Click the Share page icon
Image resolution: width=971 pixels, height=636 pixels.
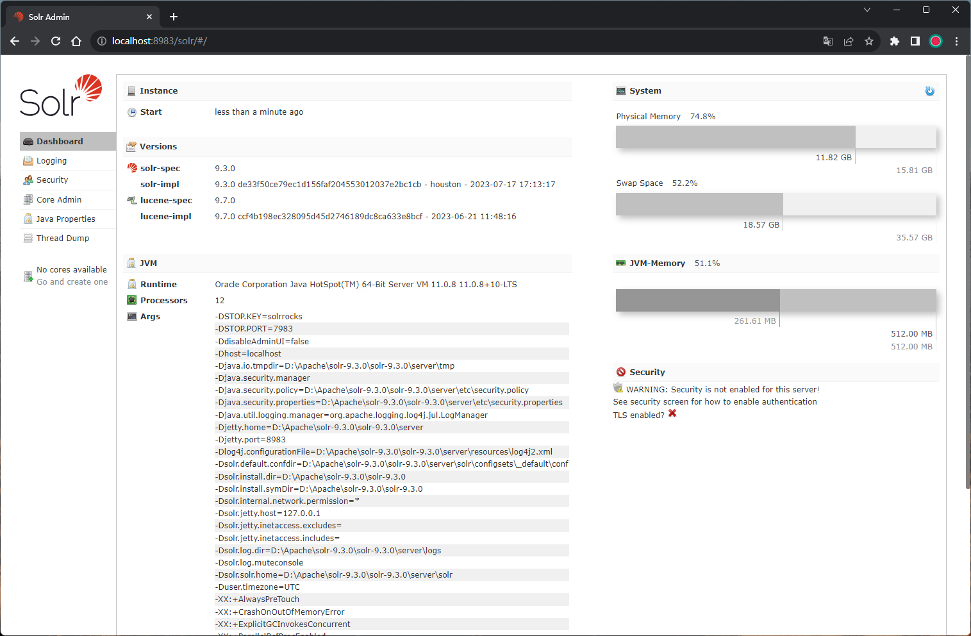click(x=849, y=41)
